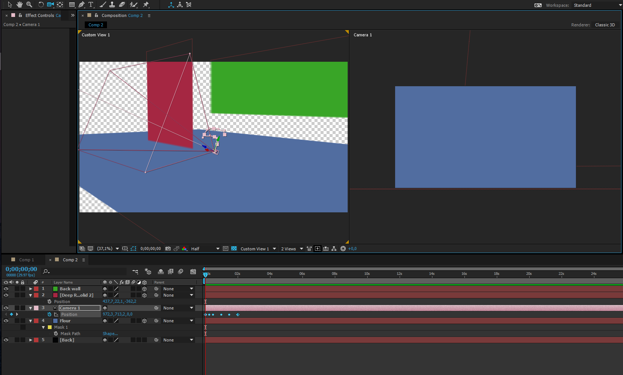Open the Workspace dropdown set to Standard
Image resolution: width=623 pixels, height=375 pixels.
(597, 5)
